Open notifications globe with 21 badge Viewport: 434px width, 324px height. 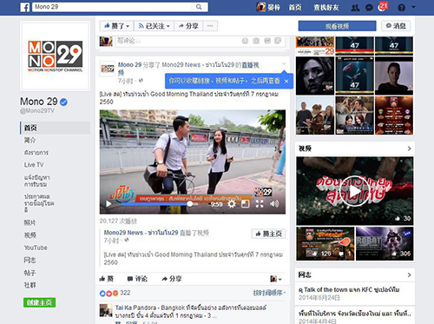382,7
